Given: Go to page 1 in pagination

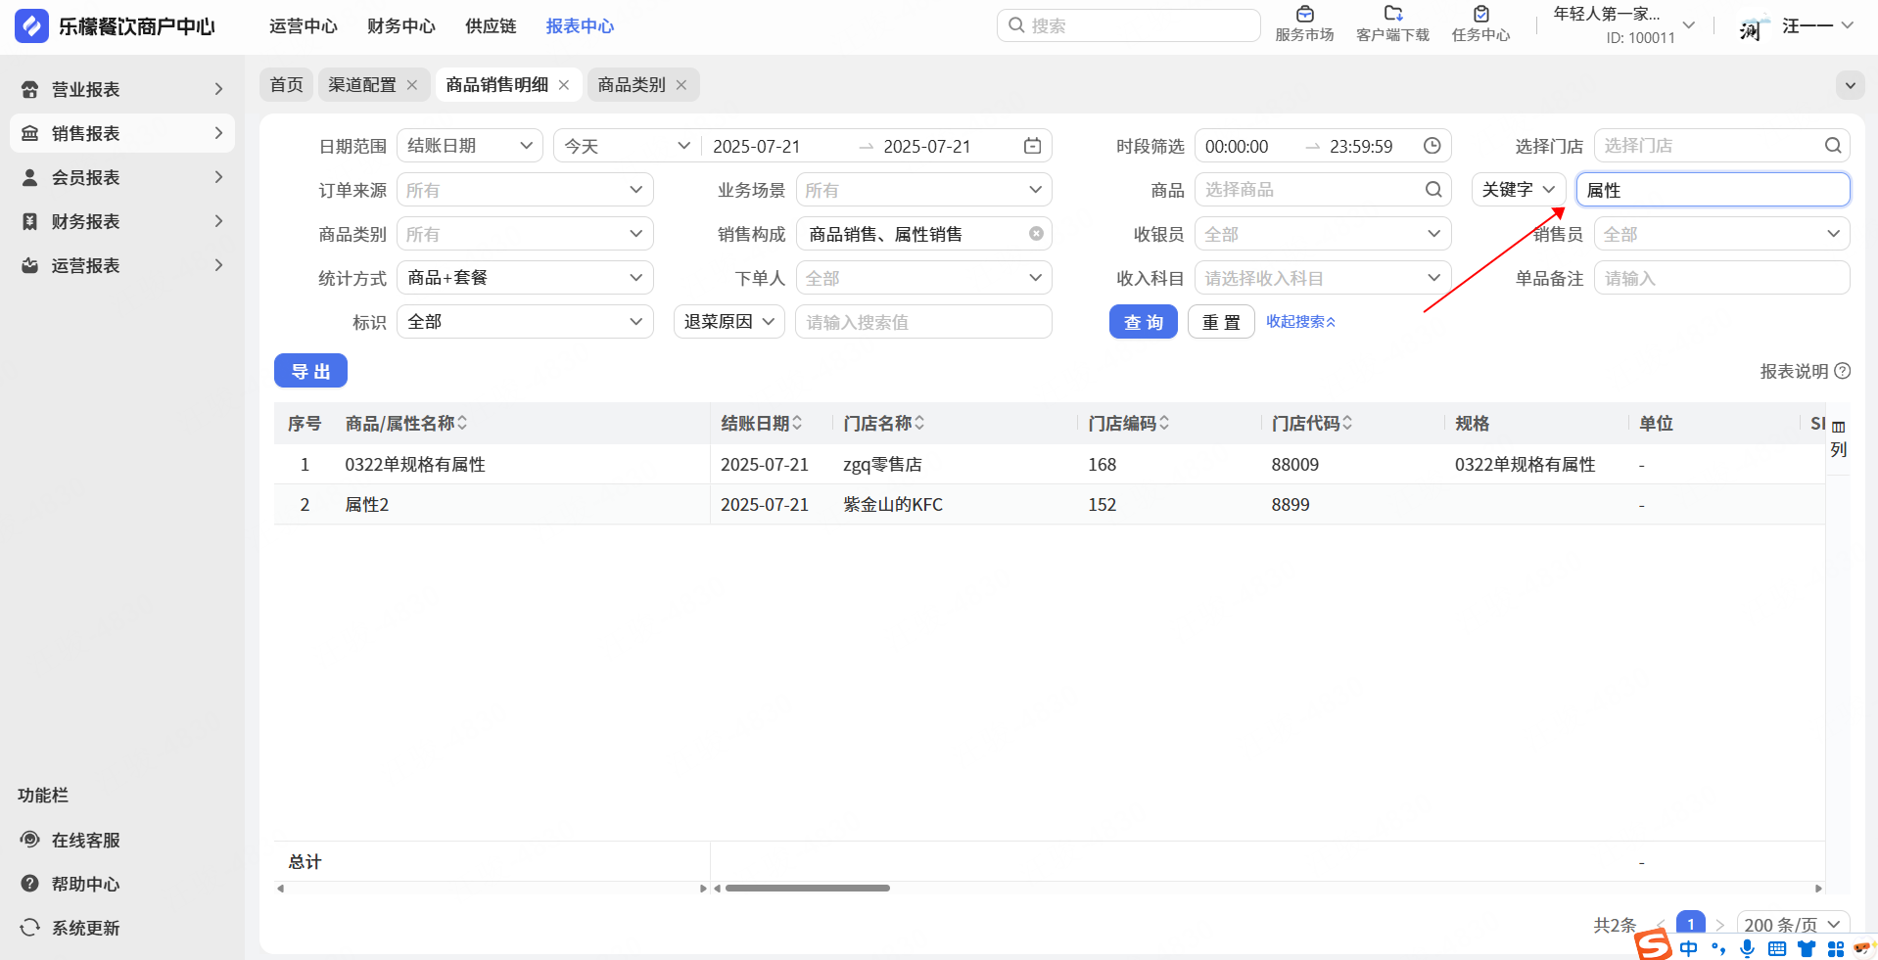Looking at the screenshot, I should (x=1691, y=924).
